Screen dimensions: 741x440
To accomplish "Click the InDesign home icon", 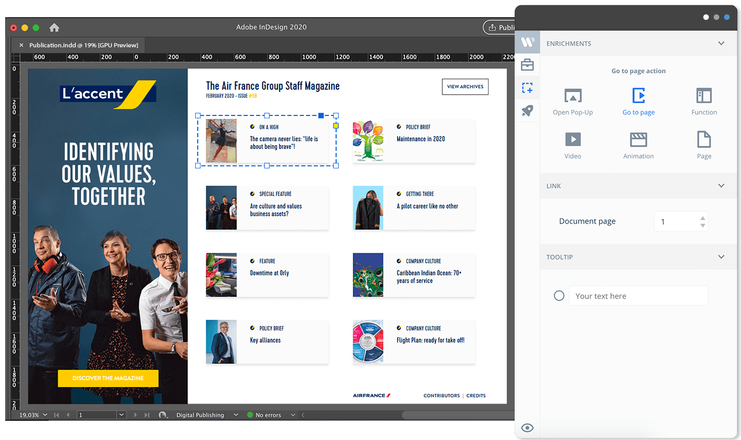I will 54,28.
